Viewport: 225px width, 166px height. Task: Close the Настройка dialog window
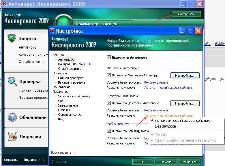click(x=198, y=30)
